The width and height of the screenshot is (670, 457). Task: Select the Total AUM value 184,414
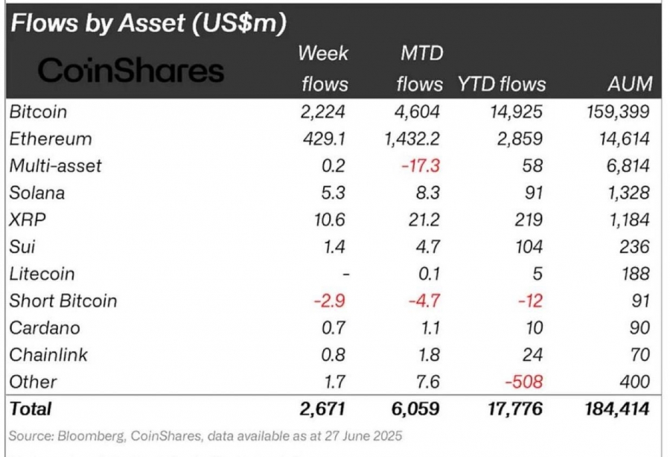pyautogui.click(x=617, y=409)
